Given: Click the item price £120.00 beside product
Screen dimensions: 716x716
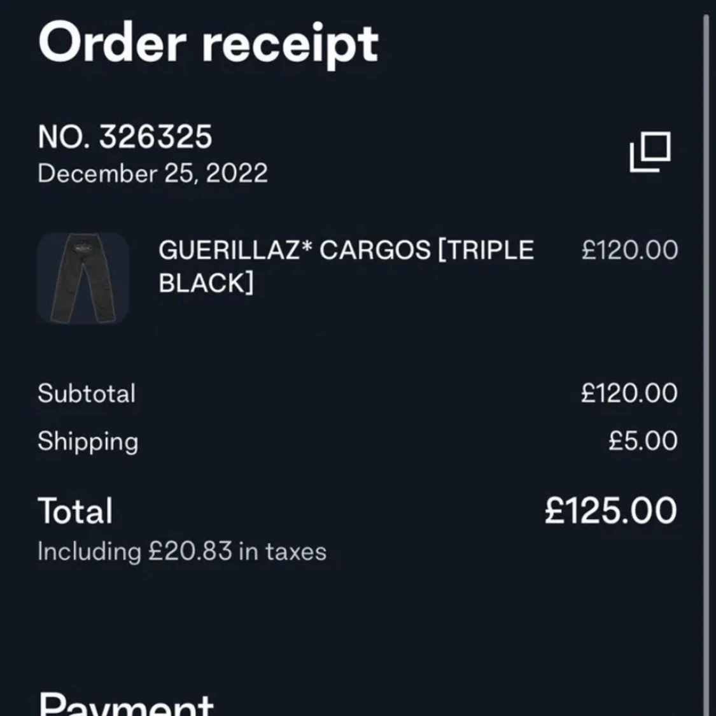Looking at the screenshot, I should (x=629, y=250).
